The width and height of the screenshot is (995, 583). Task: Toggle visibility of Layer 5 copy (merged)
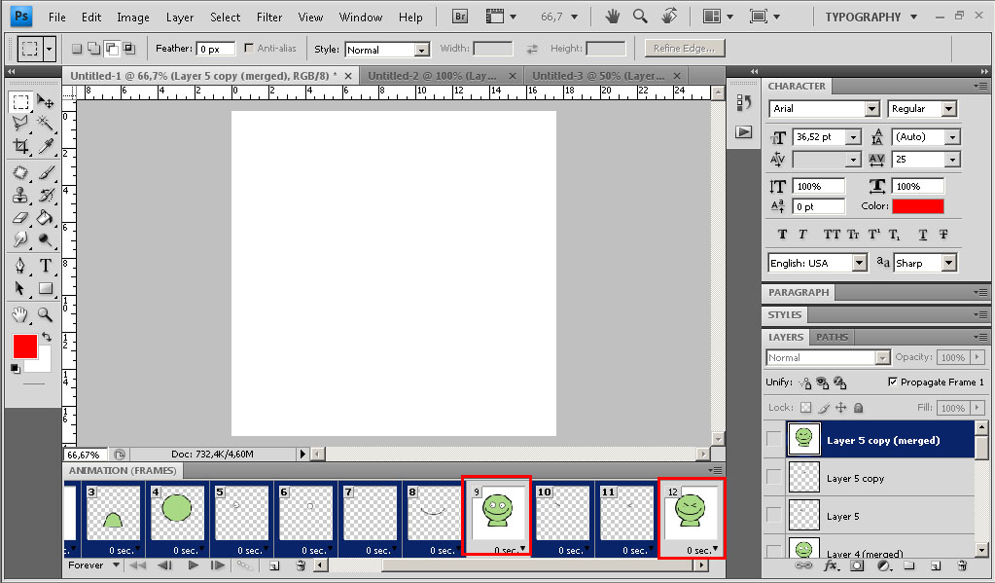tap(773, 439)
